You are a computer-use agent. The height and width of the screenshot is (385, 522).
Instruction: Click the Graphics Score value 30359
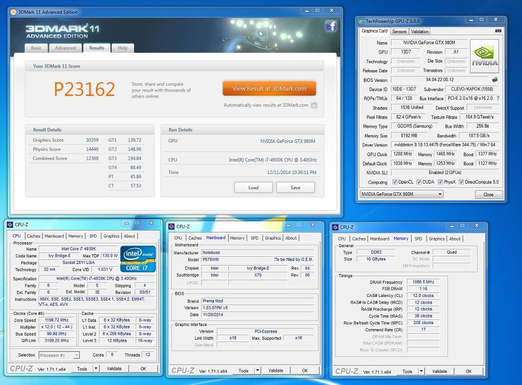point(92,140)
